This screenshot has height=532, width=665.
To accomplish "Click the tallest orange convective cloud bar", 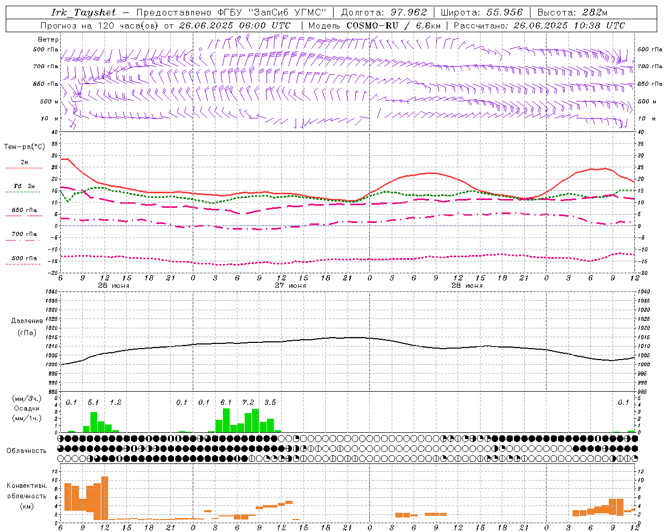I will click(104, 498).
